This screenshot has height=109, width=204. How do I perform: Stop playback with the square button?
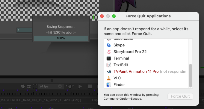[x=90, y=86]
